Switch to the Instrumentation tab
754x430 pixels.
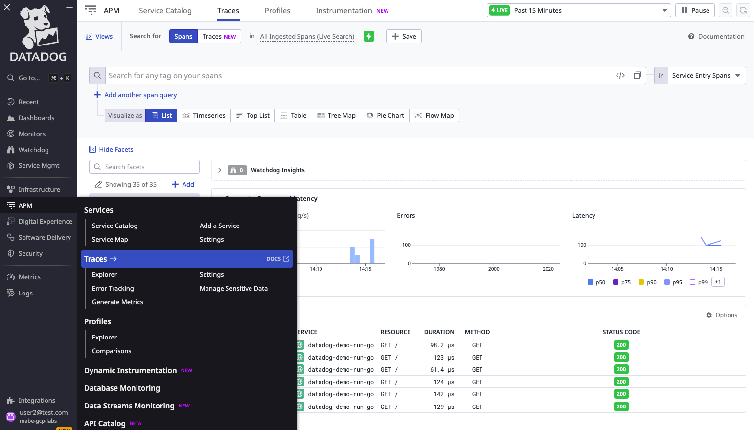click(352, 10)
